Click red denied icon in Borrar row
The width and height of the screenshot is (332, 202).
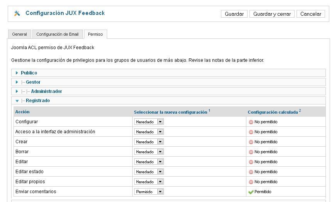coord(251,152)
